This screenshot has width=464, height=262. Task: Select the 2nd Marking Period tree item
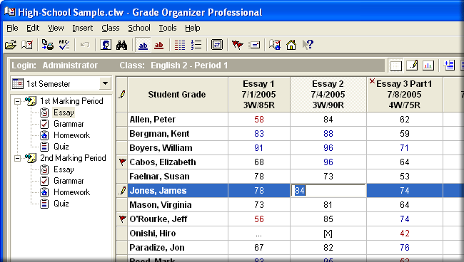pyautogui.click(x=73, y=158)
